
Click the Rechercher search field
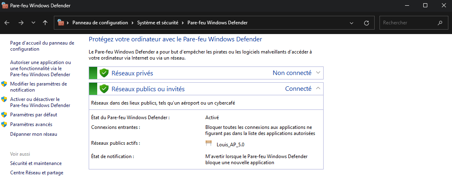click(407, 23)
